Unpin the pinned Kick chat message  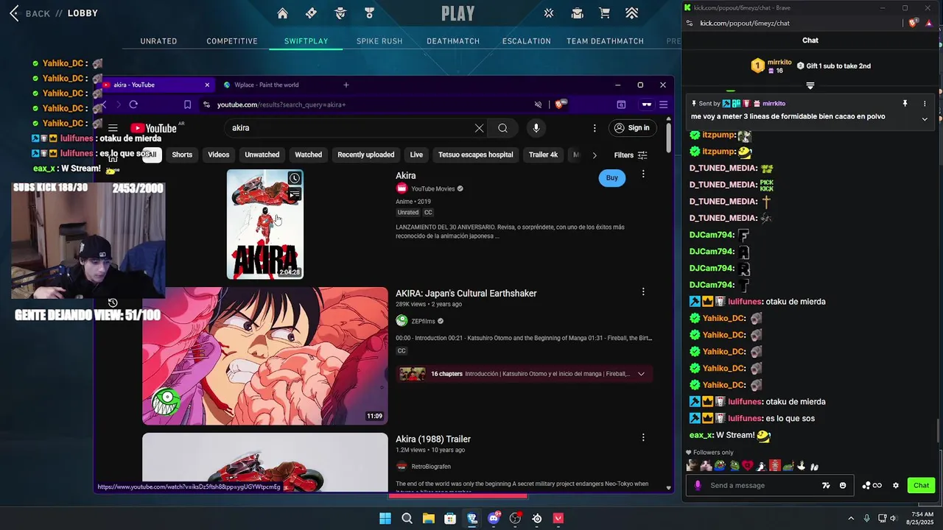905,104
